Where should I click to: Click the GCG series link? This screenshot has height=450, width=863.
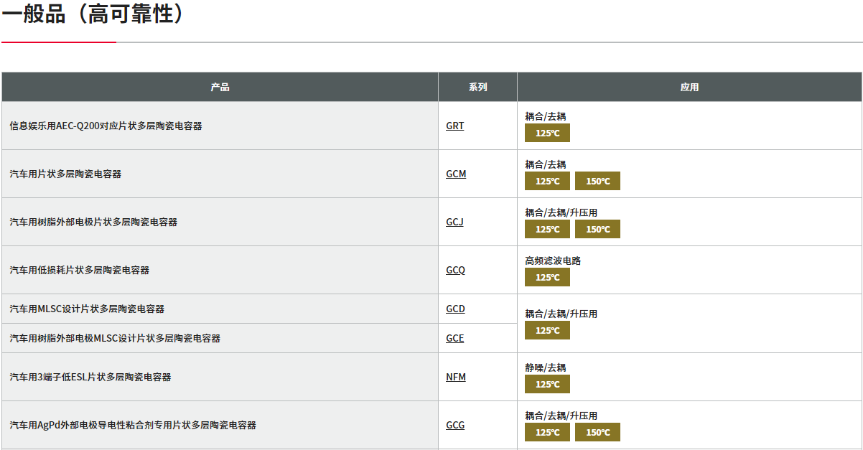[455, 425]
